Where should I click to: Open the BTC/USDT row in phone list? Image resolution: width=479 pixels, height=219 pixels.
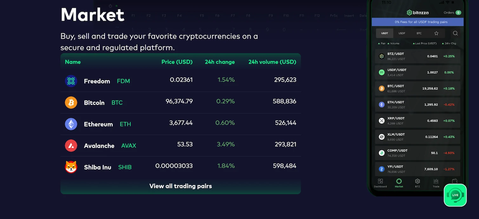[417, 88]
